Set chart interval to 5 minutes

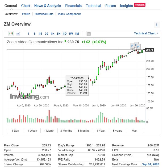point(34,34)
